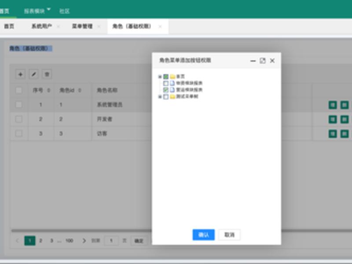The height and width of the screenshot is (264, 352).
Task: Check the 测试菜单树 checkbox
Action: tap(166, 97)
